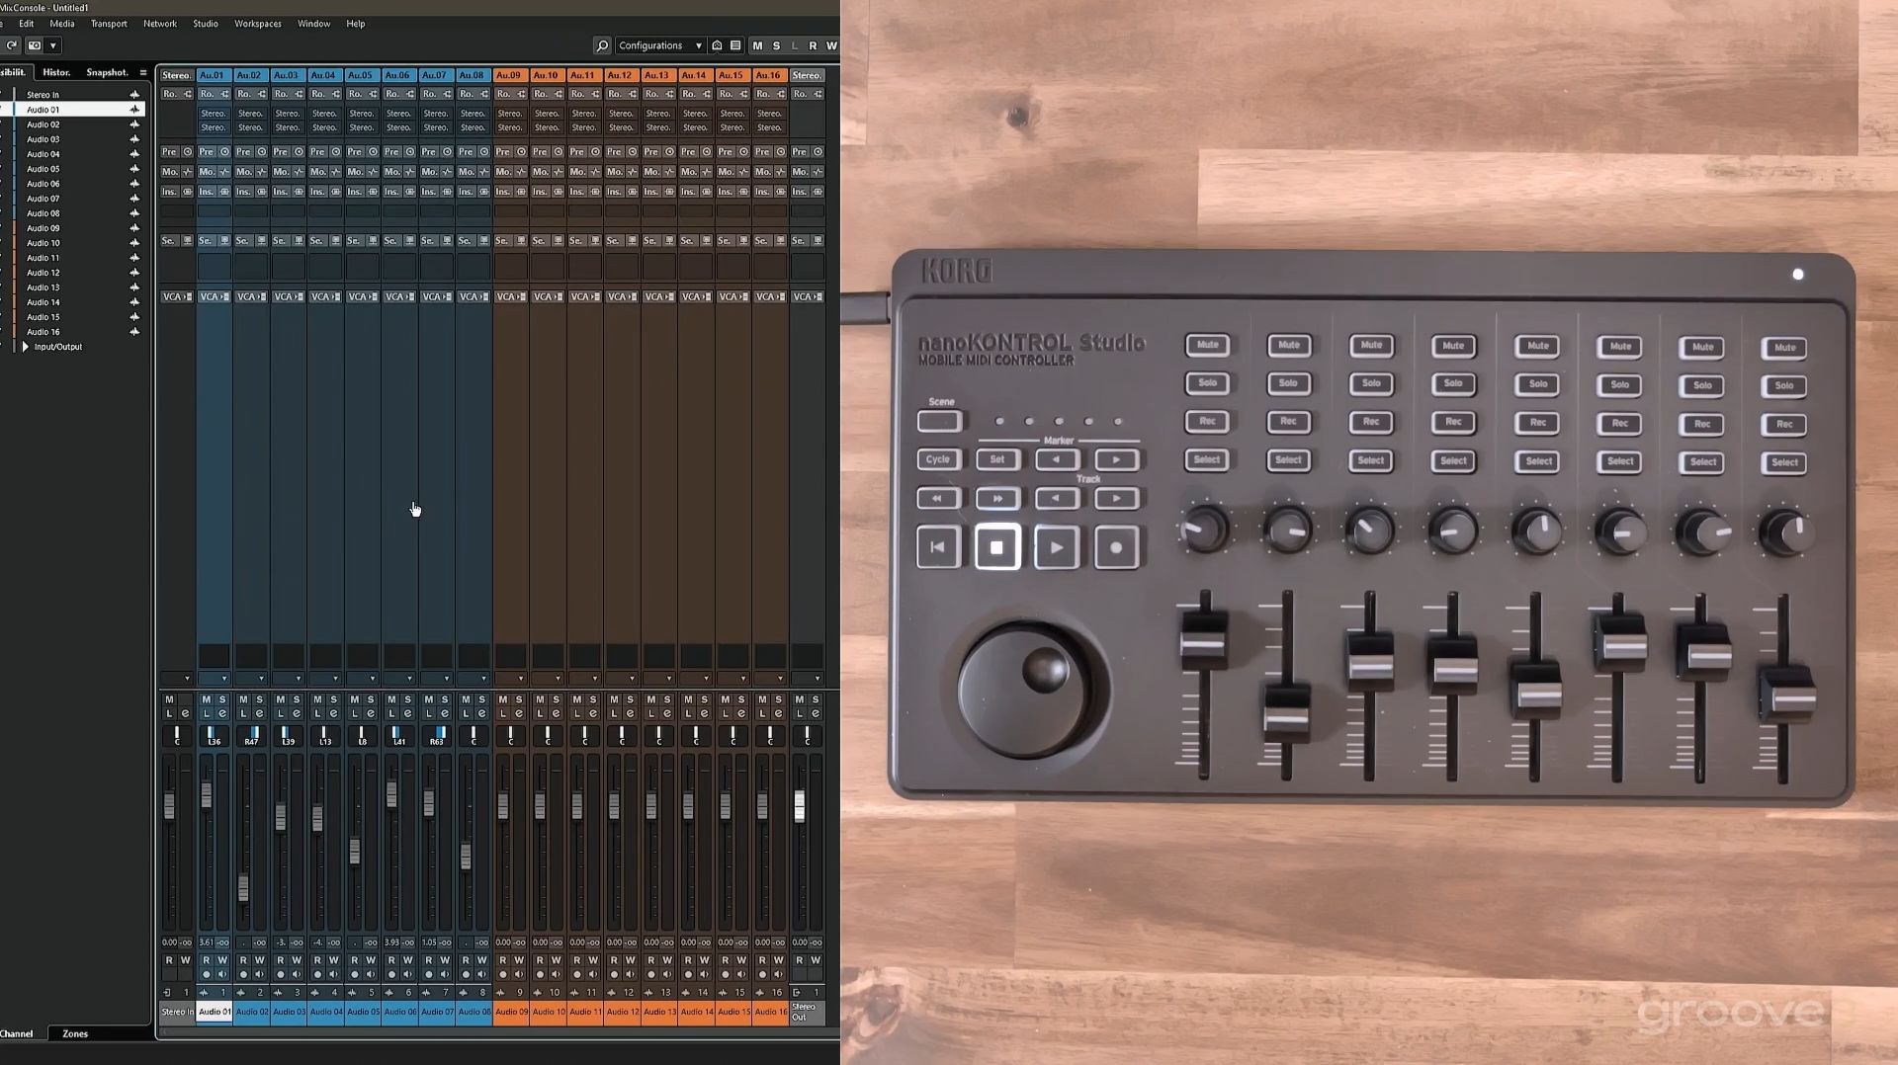Mute the Audio 01 channel

pyautogui.click(x=207, y=699)
